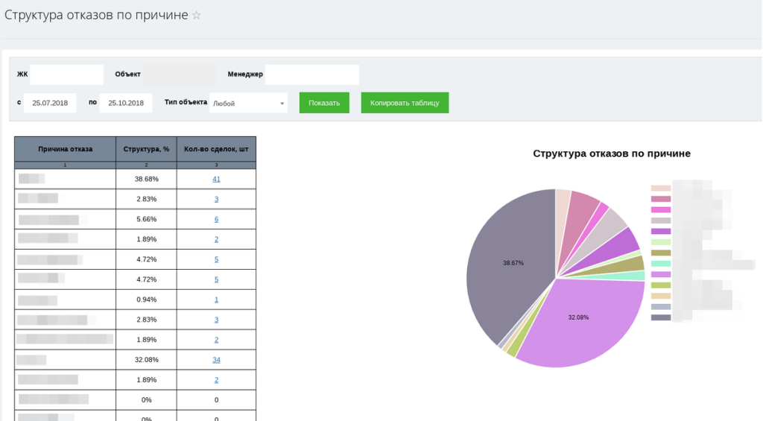Toggle the dark gray last legend swatch
Screen dimensions: 763x421
(661, 318)
